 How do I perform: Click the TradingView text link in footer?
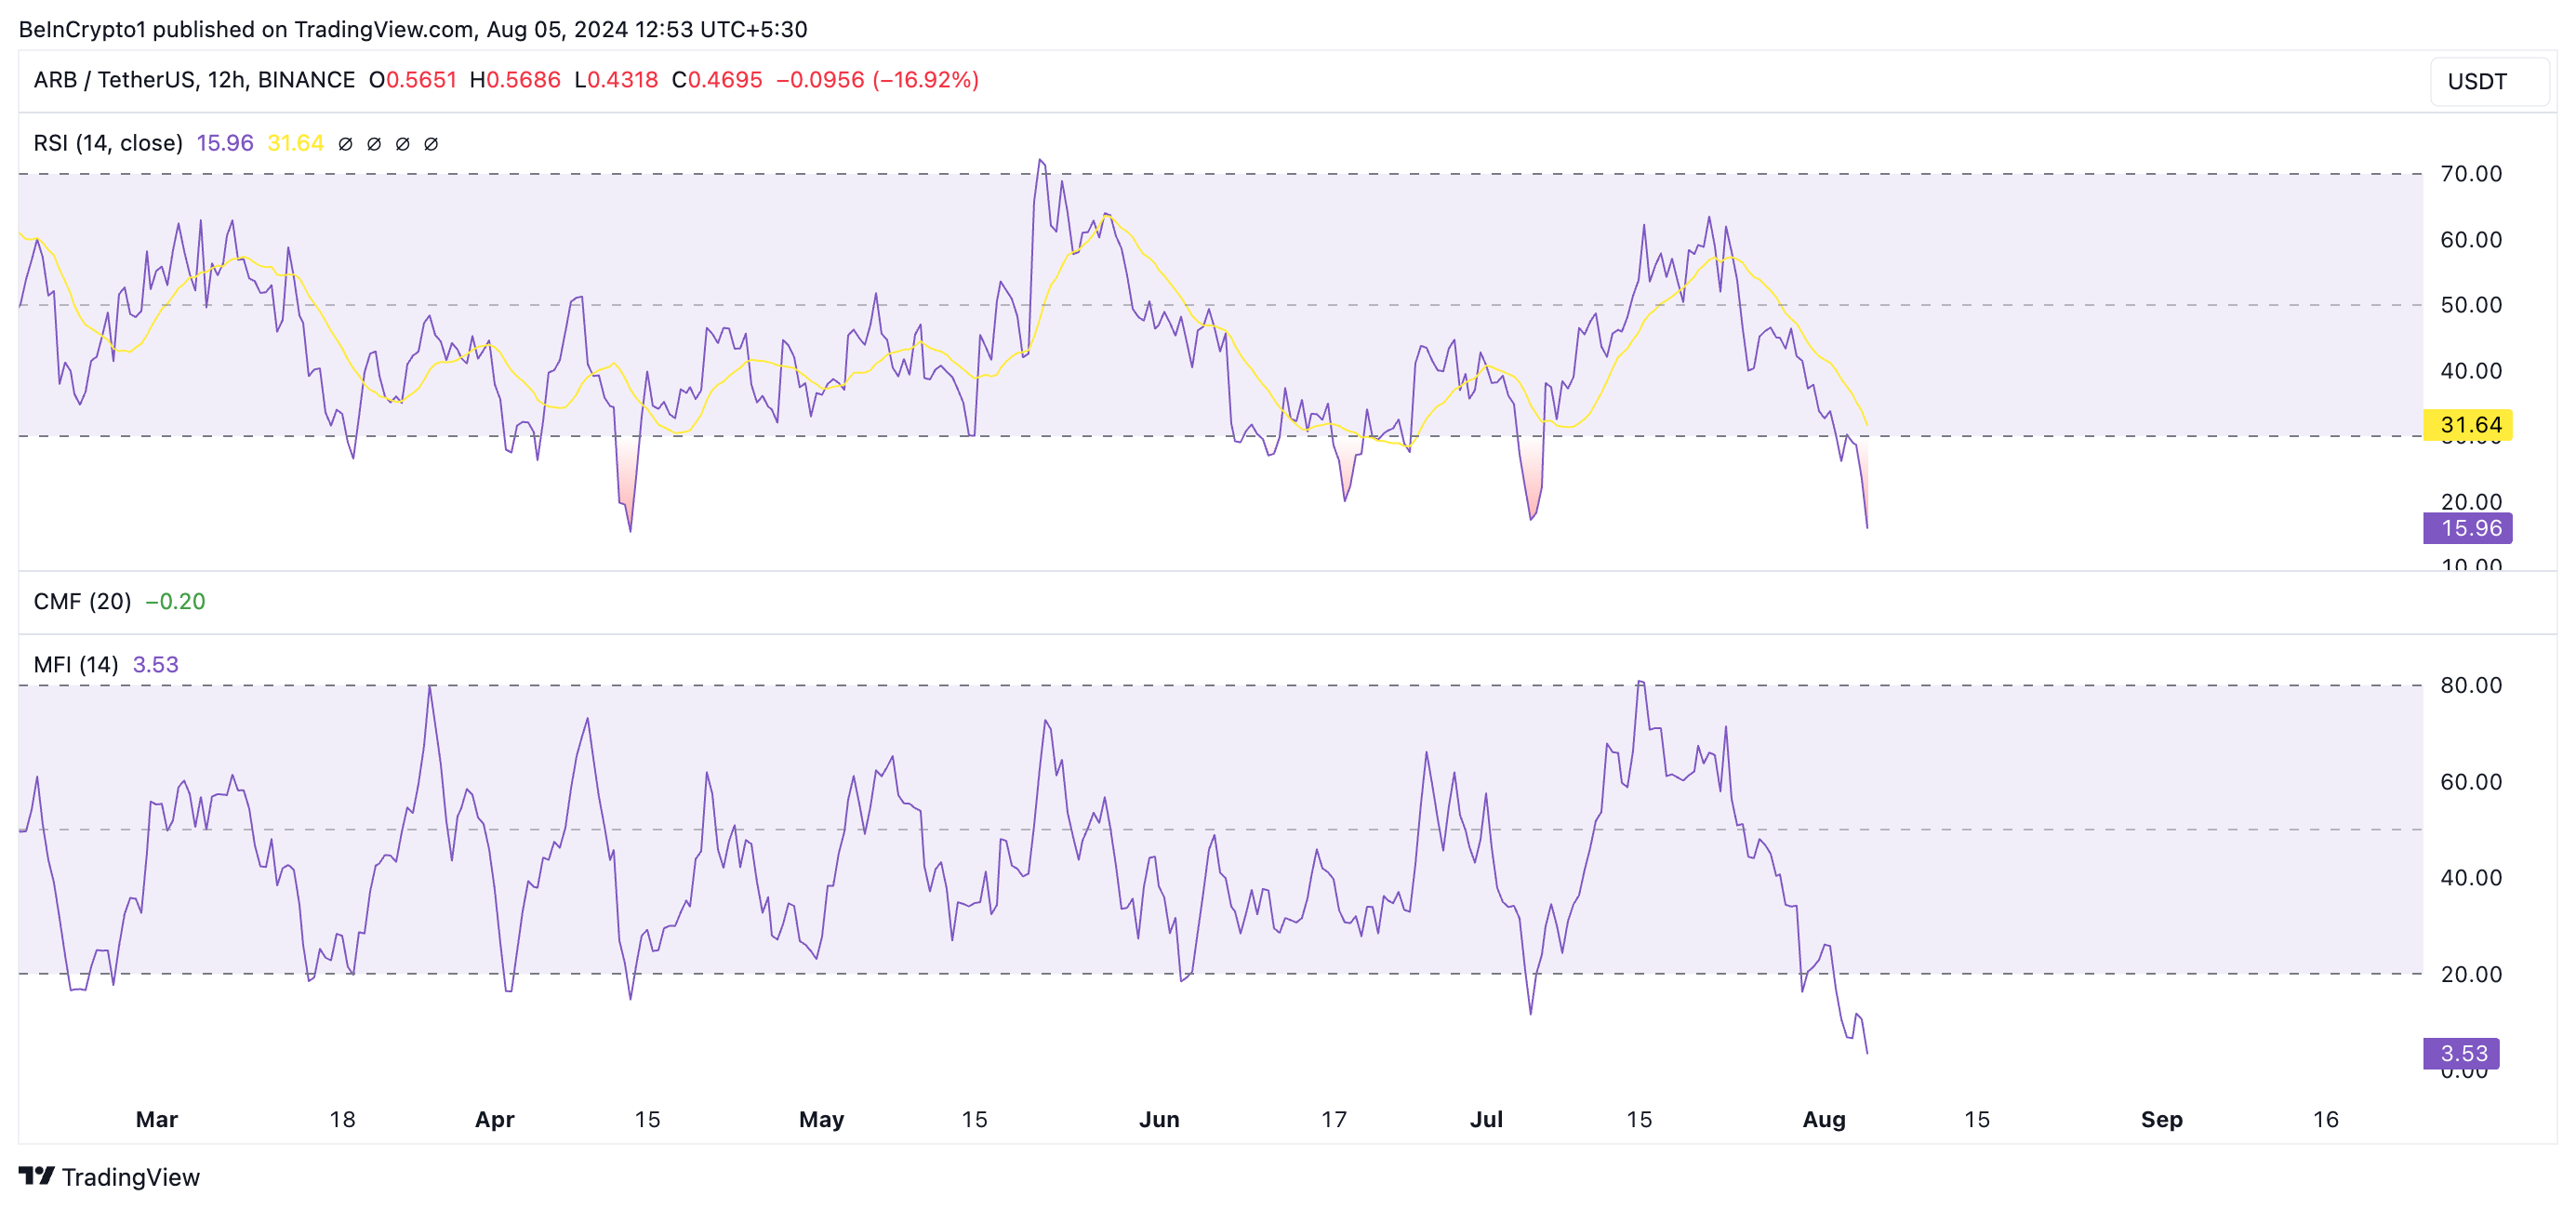click(130, 1177)
